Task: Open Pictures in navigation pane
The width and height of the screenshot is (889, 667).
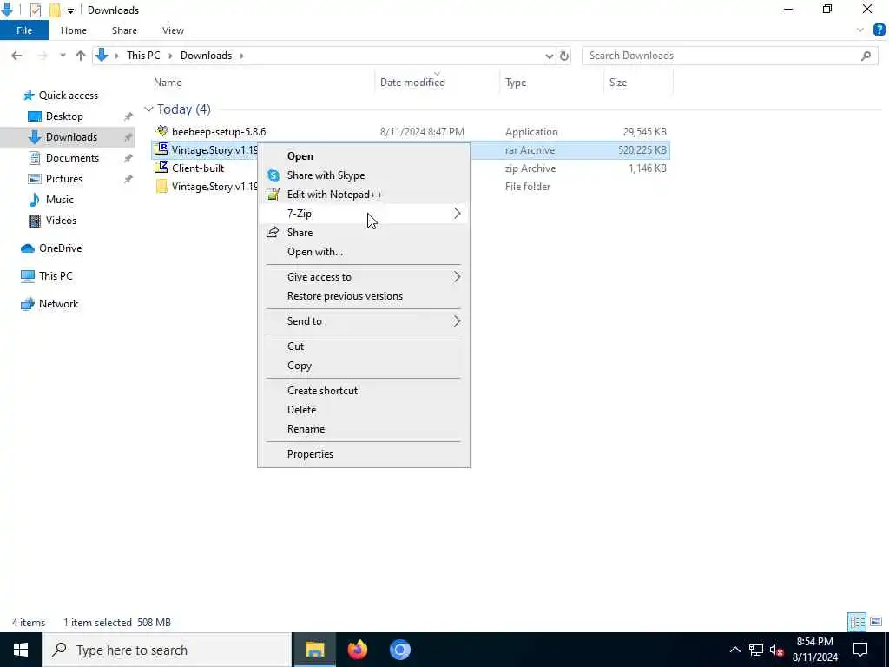Action: point(64,179)
